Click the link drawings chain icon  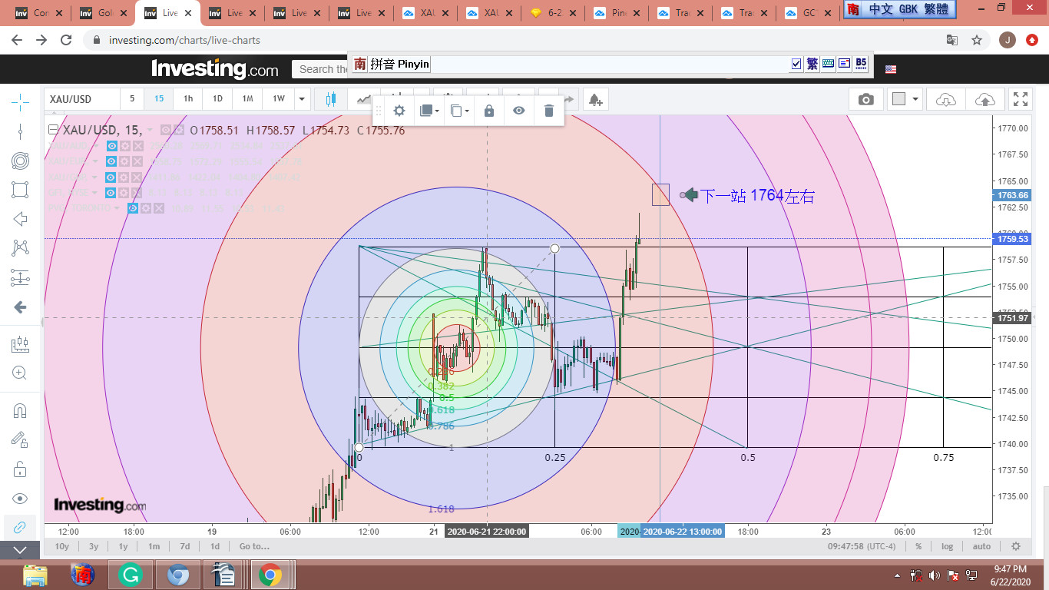[x=20, y=527]
